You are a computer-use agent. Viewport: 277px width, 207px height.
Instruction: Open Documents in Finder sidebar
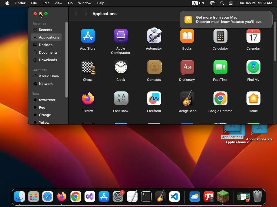point(46,53)
